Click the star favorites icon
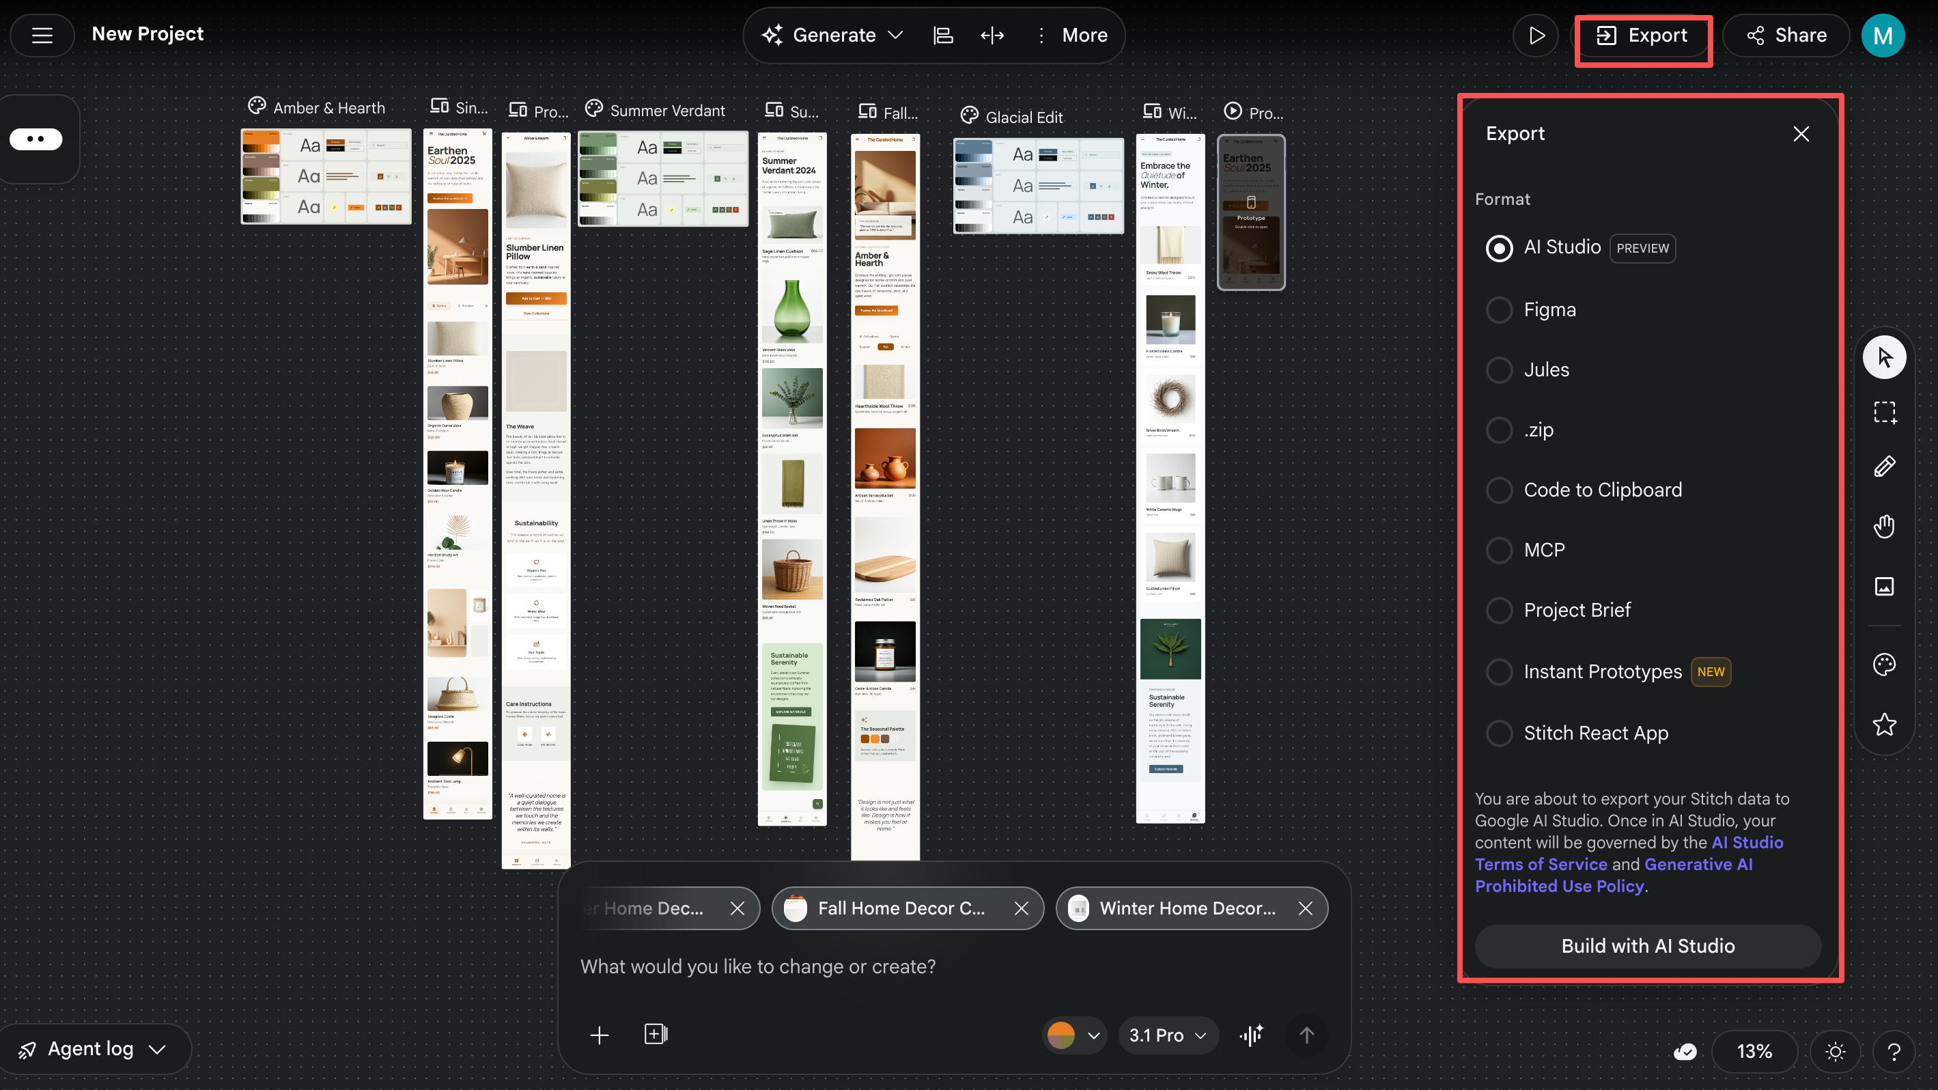This screenshot has height=1090, width=1938. click(1884, 725)
